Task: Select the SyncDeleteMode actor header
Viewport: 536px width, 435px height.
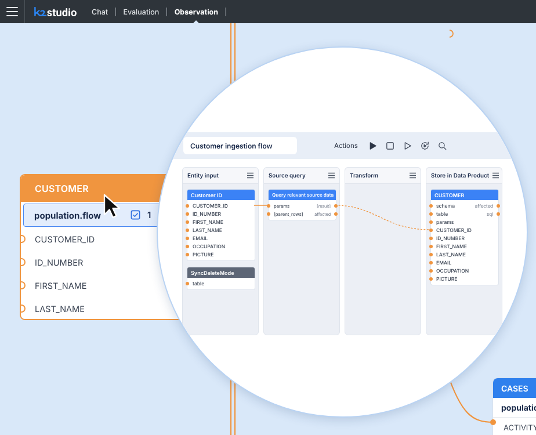Action: (221, 273)
